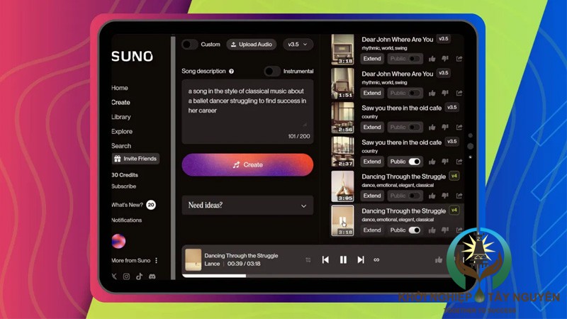Skip to the next track
Image resolution: width=567 pixels, height=319 pixels.
point(361,260)
